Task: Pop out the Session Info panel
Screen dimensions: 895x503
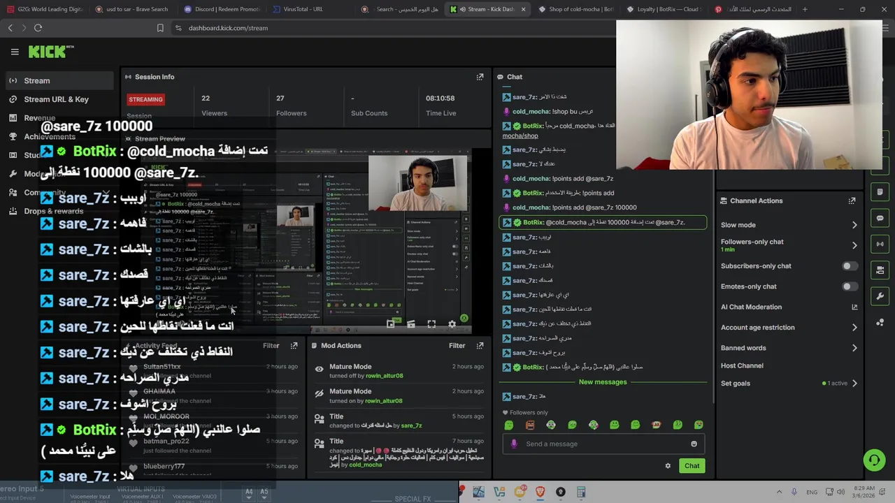Action: tap(480, 77)
